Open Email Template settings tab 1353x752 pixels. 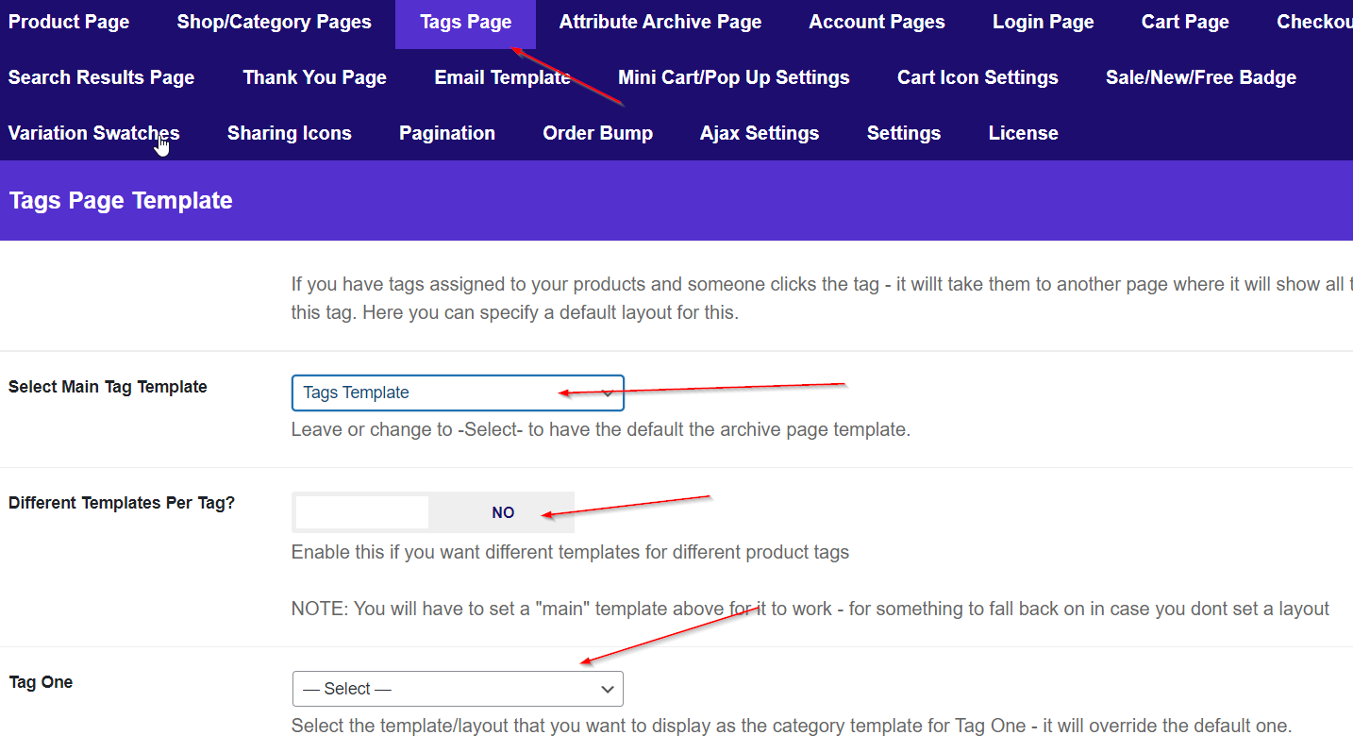pos(502,77)
